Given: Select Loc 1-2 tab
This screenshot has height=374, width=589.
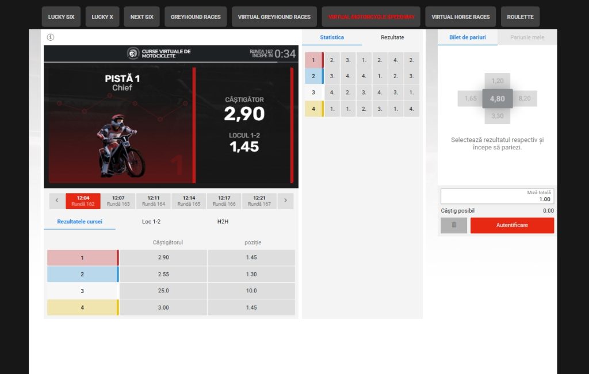Looking at the screenshot, I should point(151,222).
